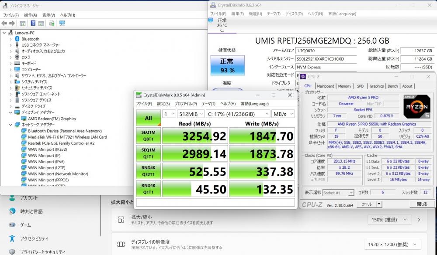Screen dimensions: 437x255
Task: Open Device Manager 操作(A) menu
Action: coord(31,15)
